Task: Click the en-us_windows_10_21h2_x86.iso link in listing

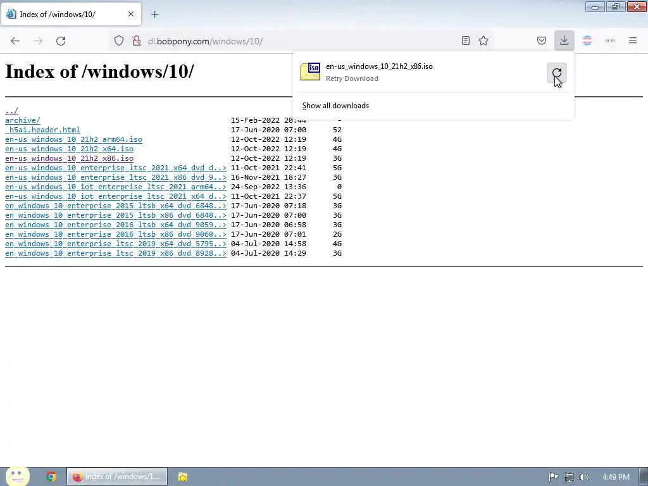Action: click(x=69, y=158)
